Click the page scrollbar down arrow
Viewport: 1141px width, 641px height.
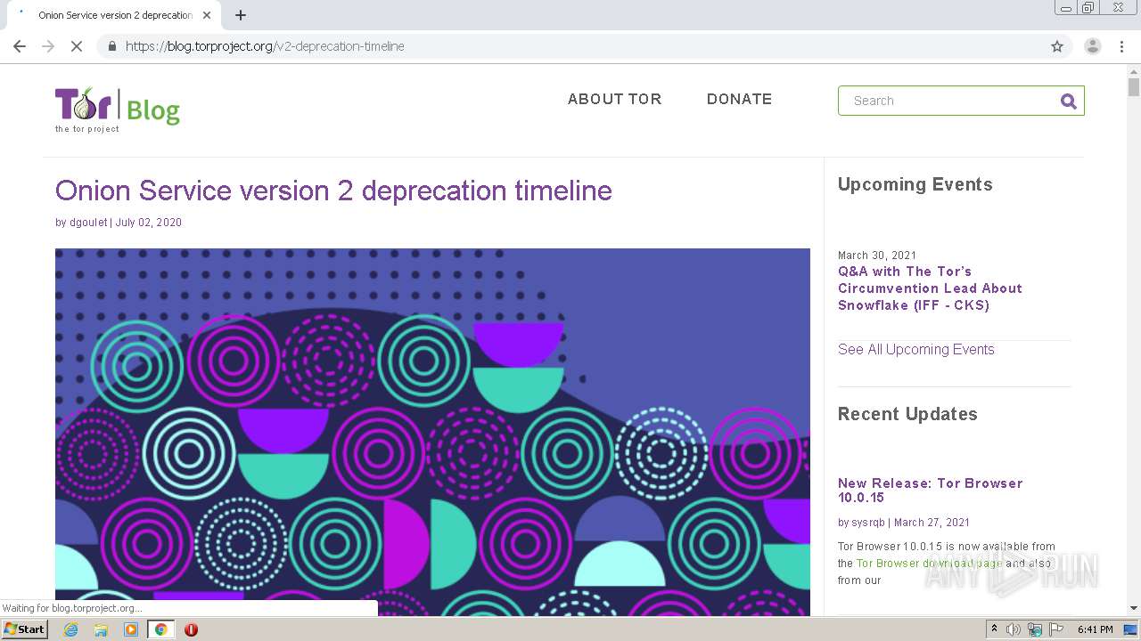tap(1134, 608)
